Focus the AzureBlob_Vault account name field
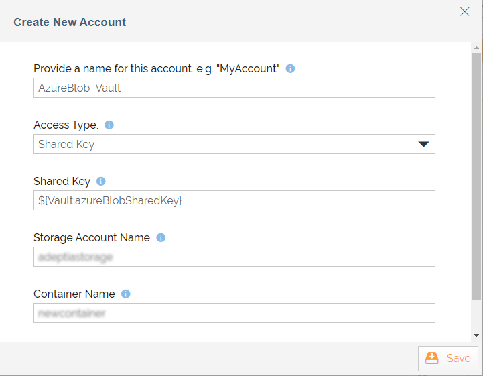Screen dimensions: 483x376 tap(234, 88)
